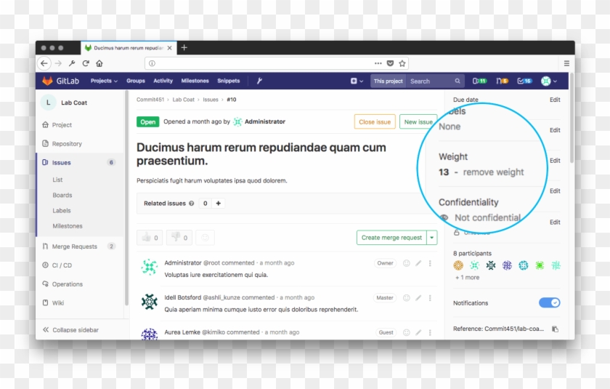Click the thumbs down reaction button
The width and height of the screenshot is (610, 389).
click(179, 238)
